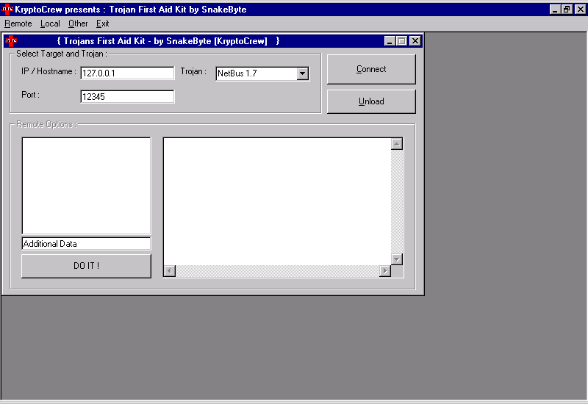Click the empty Remote Options list box
588x404 pixels.
(x=86, y=185)
